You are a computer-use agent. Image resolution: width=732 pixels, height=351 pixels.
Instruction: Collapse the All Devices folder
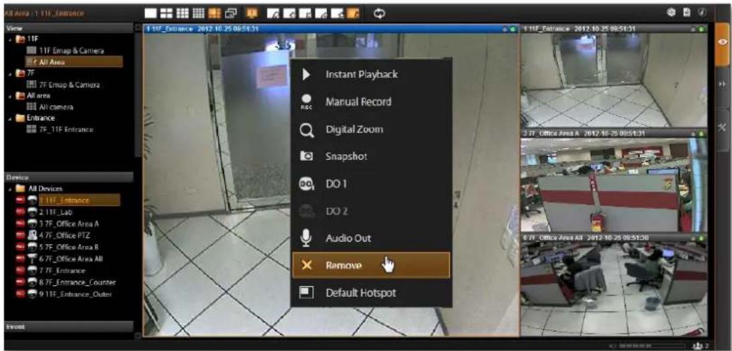pos(10,189)
